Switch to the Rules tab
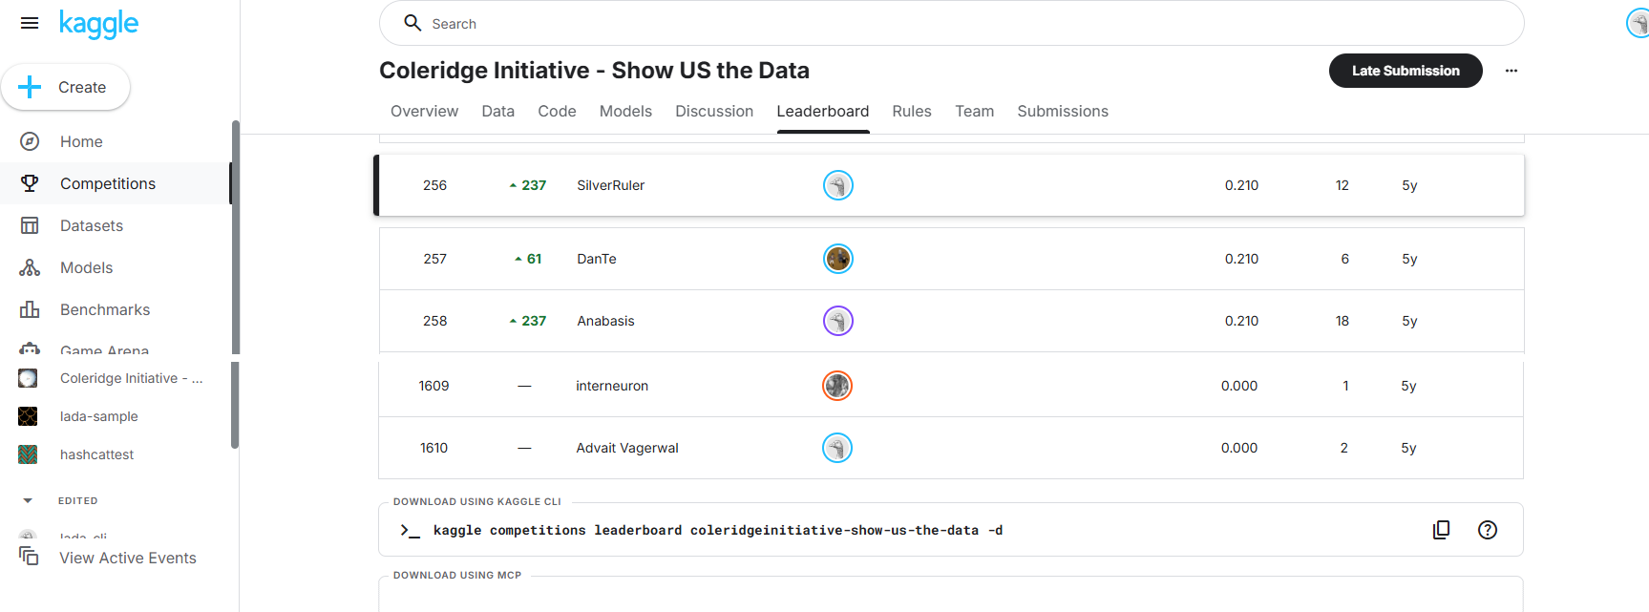 (912, 112)
